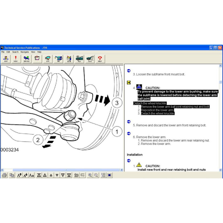This screenshot has width=223, height=223.
Task: Open the File menu
Action: [3, 52]
